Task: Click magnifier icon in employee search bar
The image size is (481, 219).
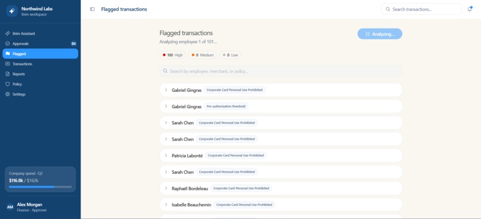Action: 165,71
